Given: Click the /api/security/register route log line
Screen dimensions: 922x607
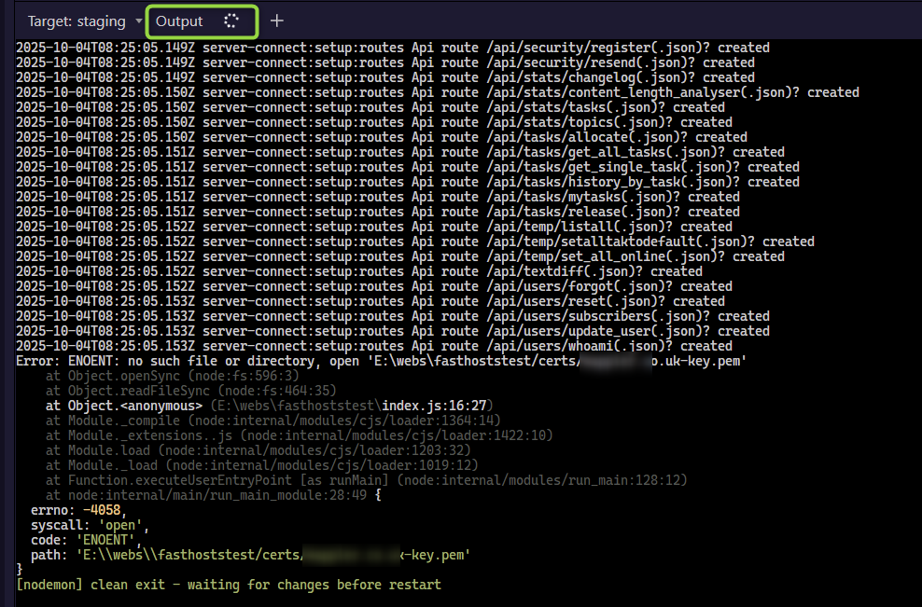Looking at the screenshot, I should [x=392, y=48].
